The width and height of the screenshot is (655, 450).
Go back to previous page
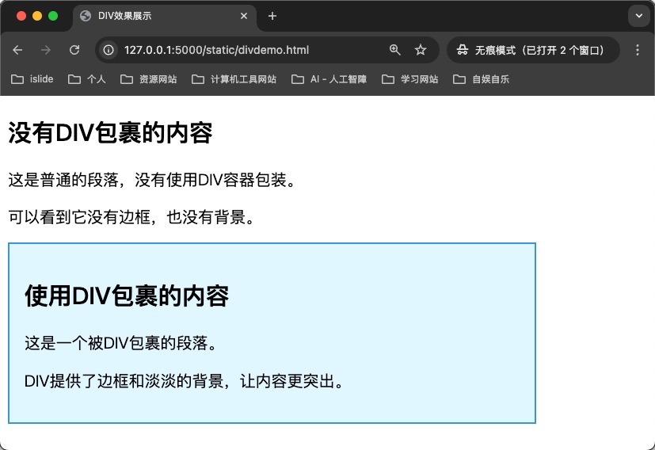(17, 50)
